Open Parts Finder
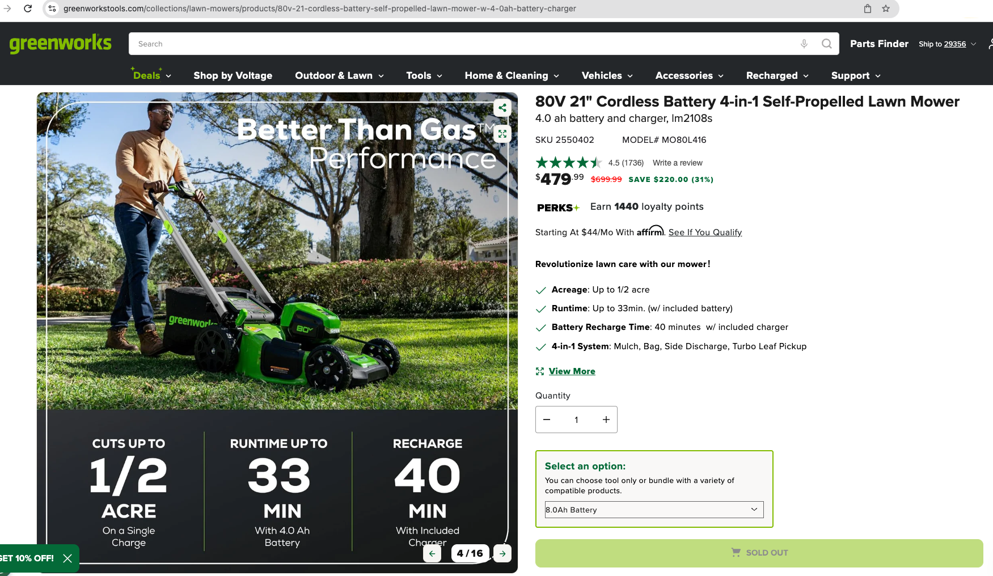 [879, 44]
